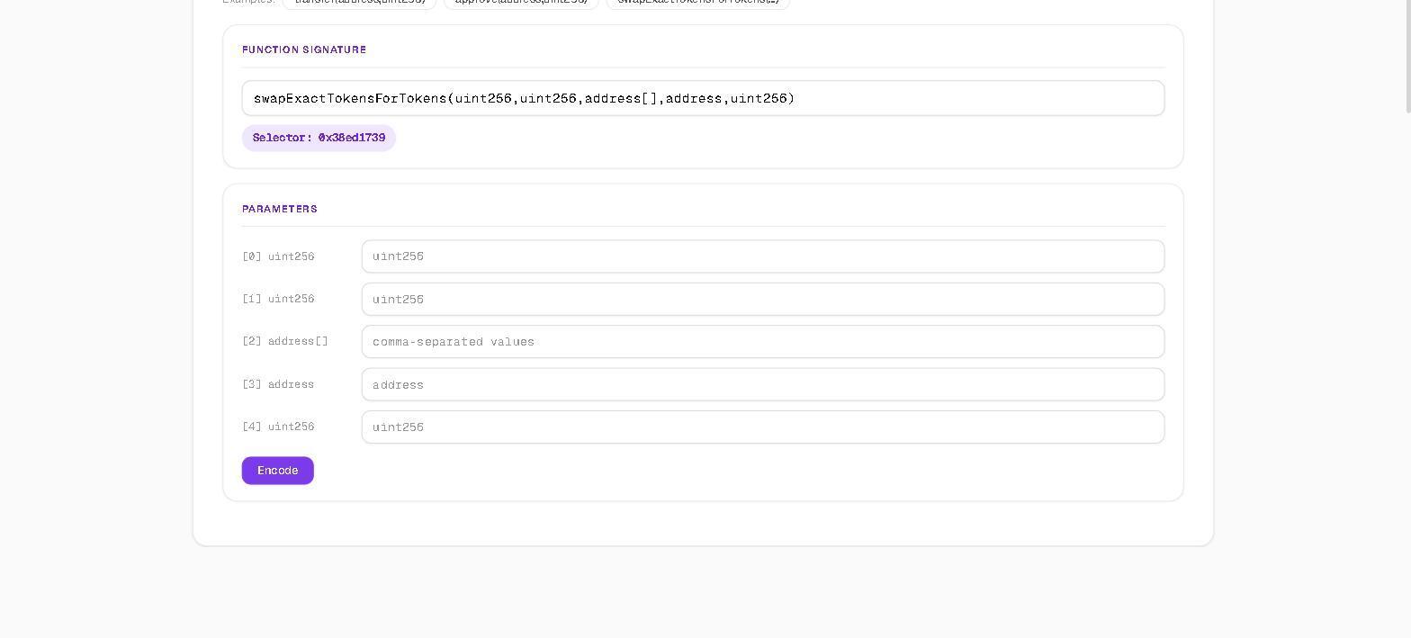Click the [1] uint256 label
Image resolution: width=1411 pixels, height=638 pixels.
click(x=278, y=299)
